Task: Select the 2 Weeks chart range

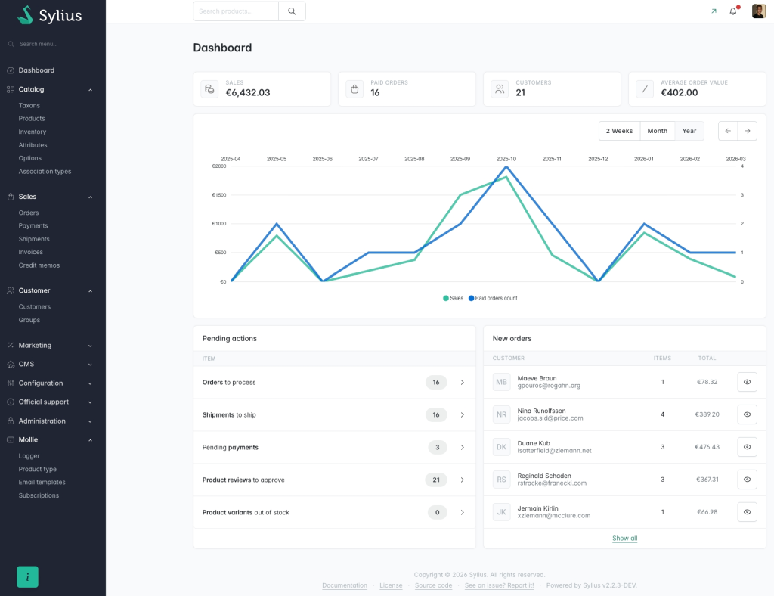Action: click(619, 131)
